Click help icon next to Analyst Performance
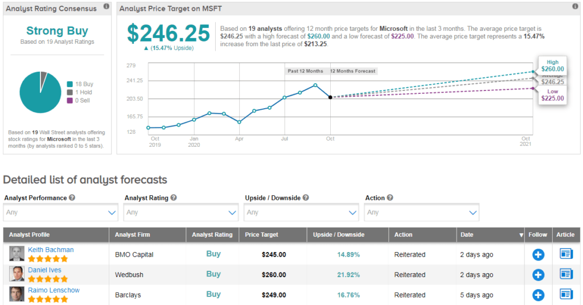The width and height of the screenshot is (583, 305). (72, 198)
